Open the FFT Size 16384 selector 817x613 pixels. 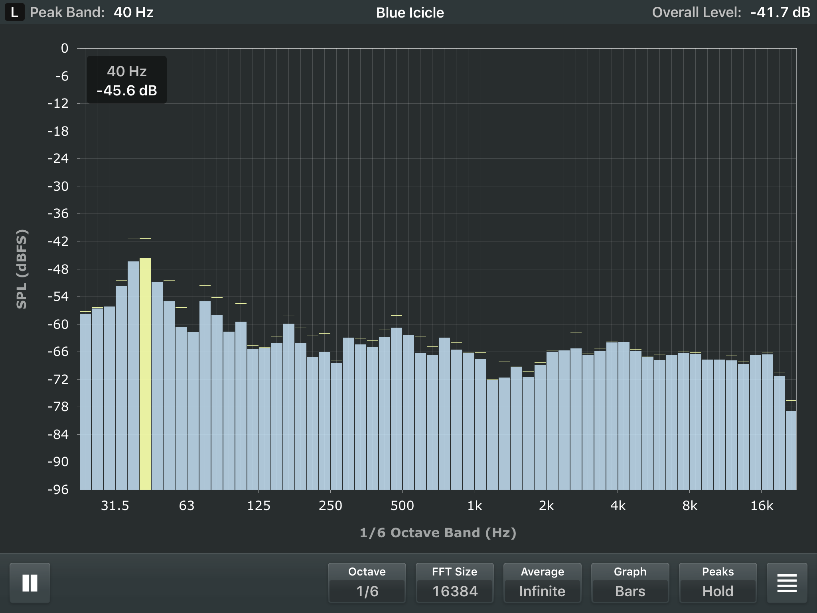point(454,583)
